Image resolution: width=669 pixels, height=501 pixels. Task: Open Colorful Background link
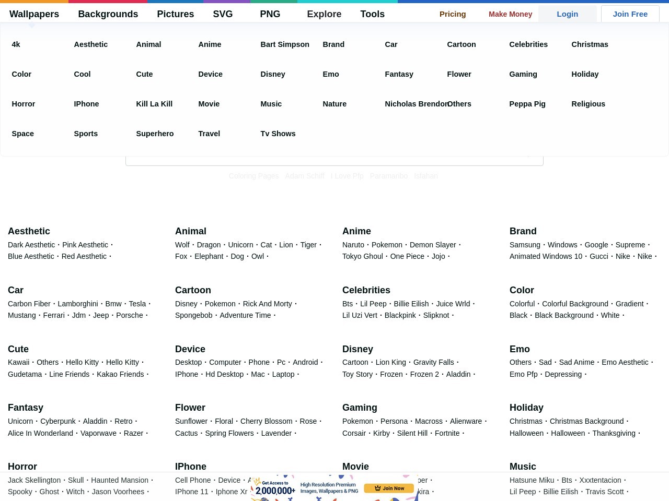coord(575,304)
